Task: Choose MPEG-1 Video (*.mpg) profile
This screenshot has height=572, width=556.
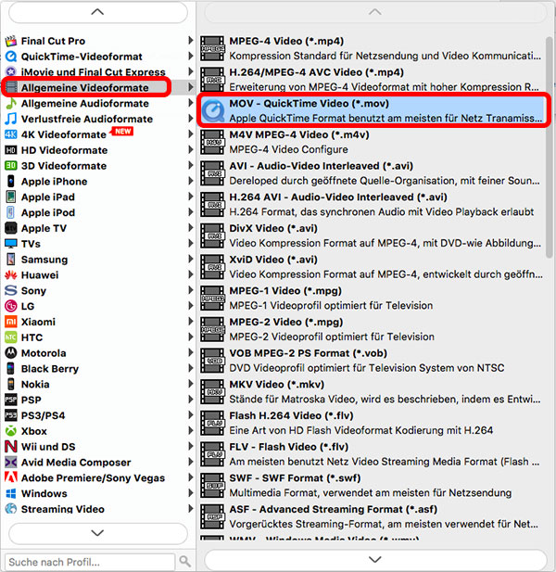Action: 372,298
